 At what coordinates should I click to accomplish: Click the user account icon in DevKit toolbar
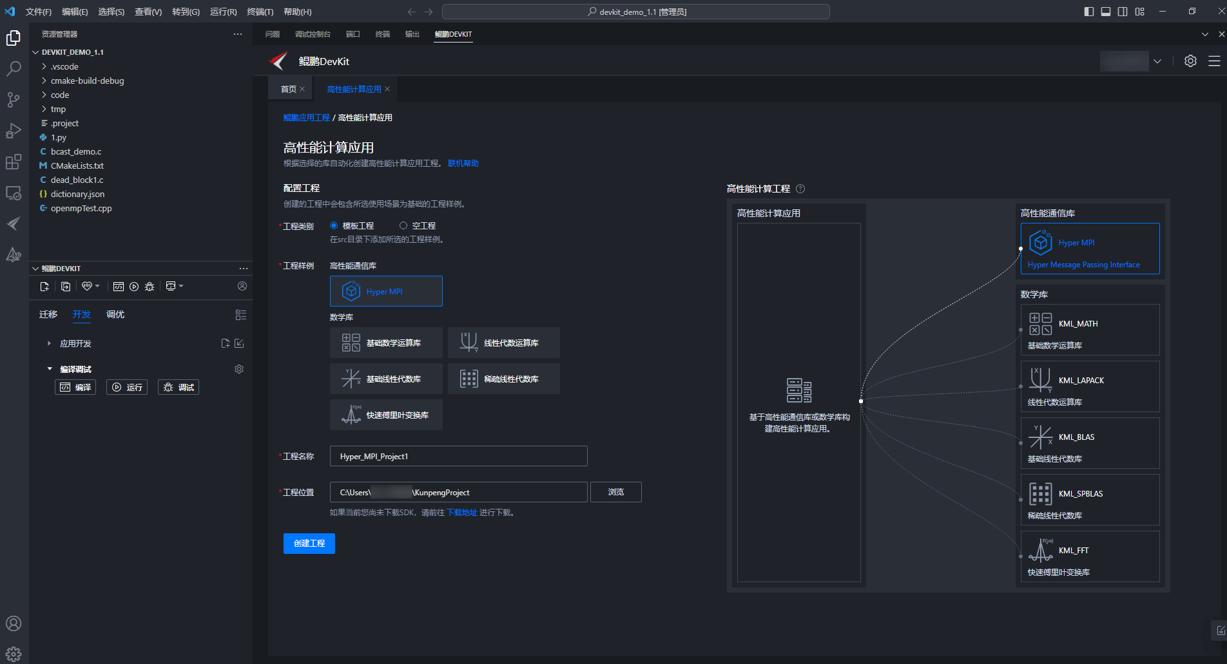click(x=242, y=286)
